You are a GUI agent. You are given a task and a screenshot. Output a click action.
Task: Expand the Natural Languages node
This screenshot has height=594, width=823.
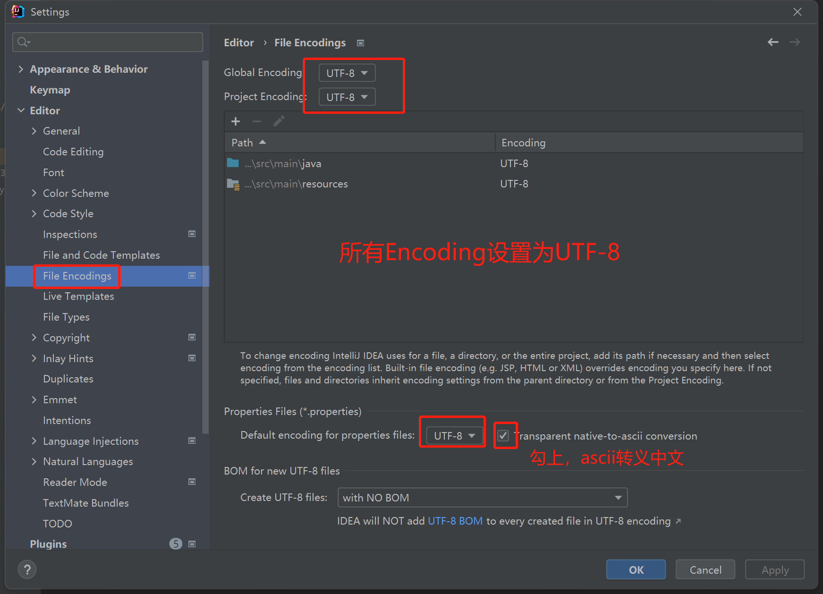[34, 461]
